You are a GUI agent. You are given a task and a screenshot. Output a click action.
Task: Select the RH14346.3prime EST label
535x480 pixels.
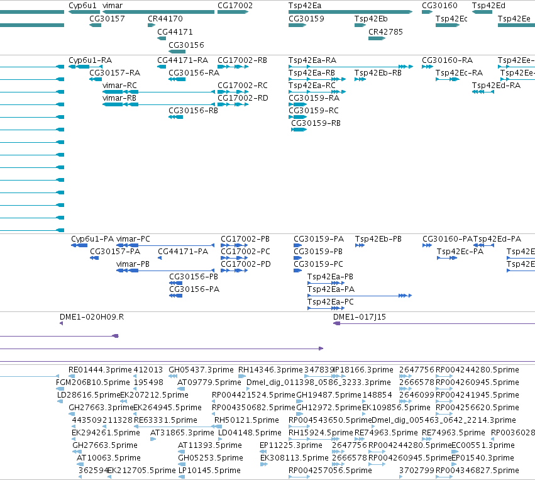coord(270,370)
